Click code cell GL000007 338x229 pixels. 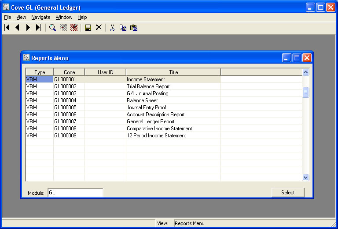69,122
